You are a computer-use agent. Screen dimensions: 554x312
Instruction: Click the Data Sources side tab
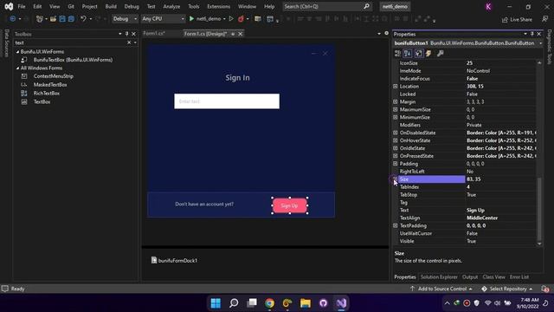[x=6, y=43]
